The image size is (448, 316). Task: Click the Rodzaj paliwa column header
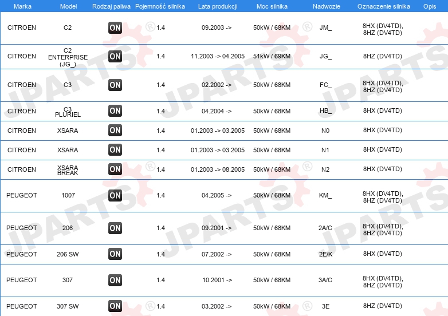(111, 6)
